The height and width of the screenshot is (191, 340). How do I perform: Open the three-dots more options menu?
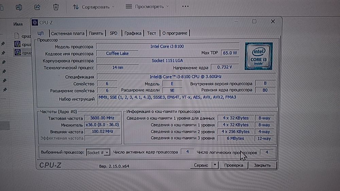tap(185, 6)
